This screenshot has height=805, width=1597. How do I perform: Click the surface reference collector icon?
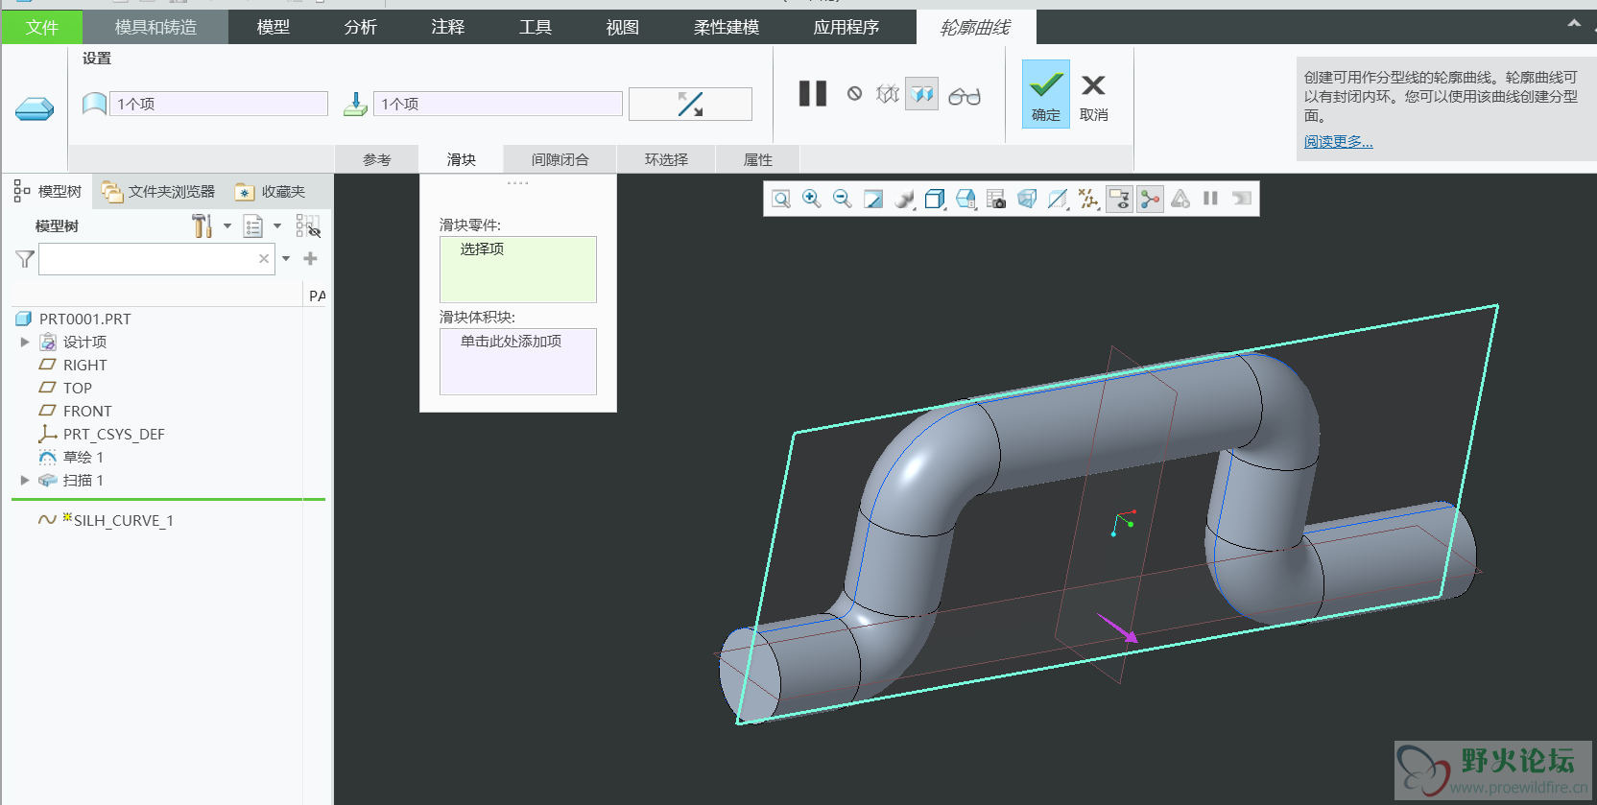[x=94, y=104]
